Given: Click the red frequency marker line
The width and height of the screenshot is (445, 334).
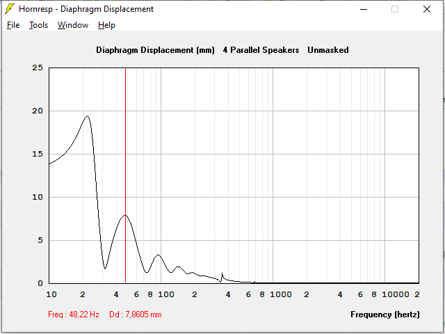Looking at the screenshot, I should 125,175.
